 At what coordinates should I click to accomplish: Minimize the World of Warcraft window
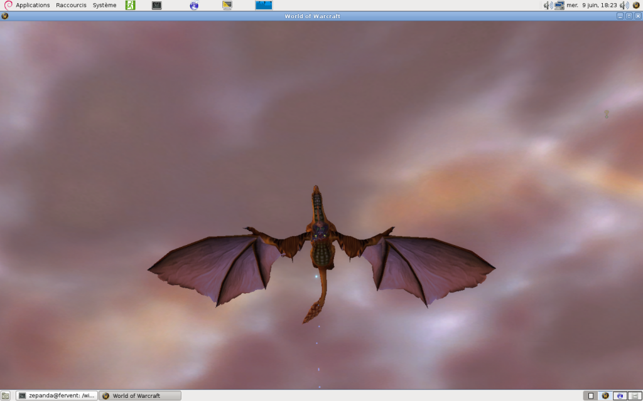(620, 16)
